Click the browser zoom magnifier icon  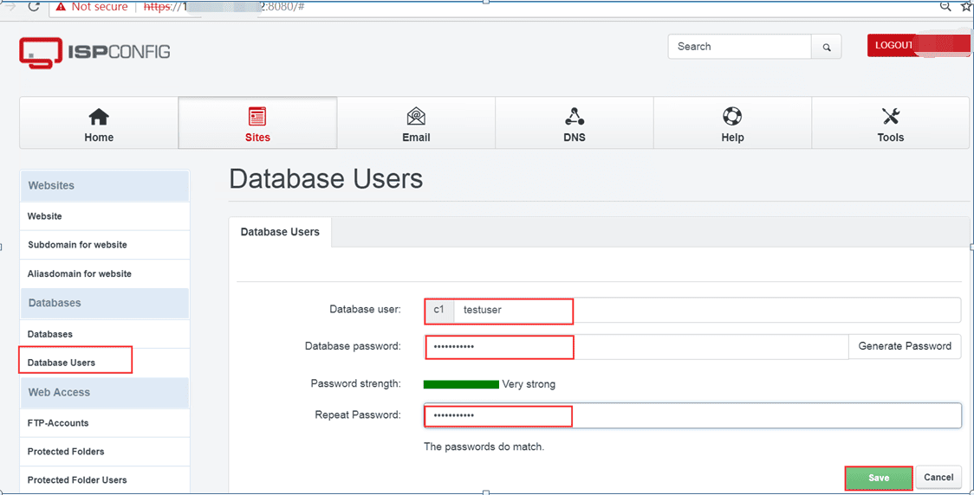(x=945, y=6)
